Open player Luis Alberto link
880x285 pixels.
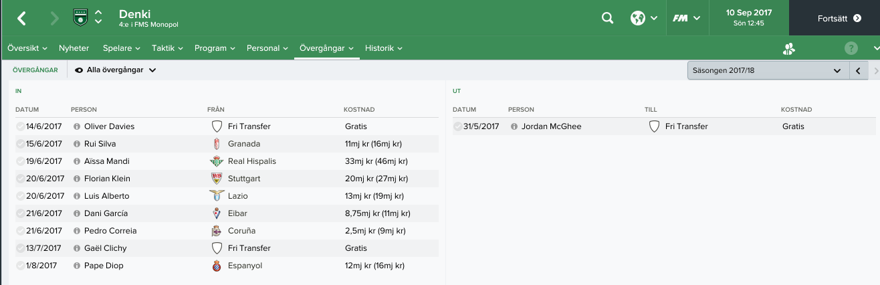(106, 196)
